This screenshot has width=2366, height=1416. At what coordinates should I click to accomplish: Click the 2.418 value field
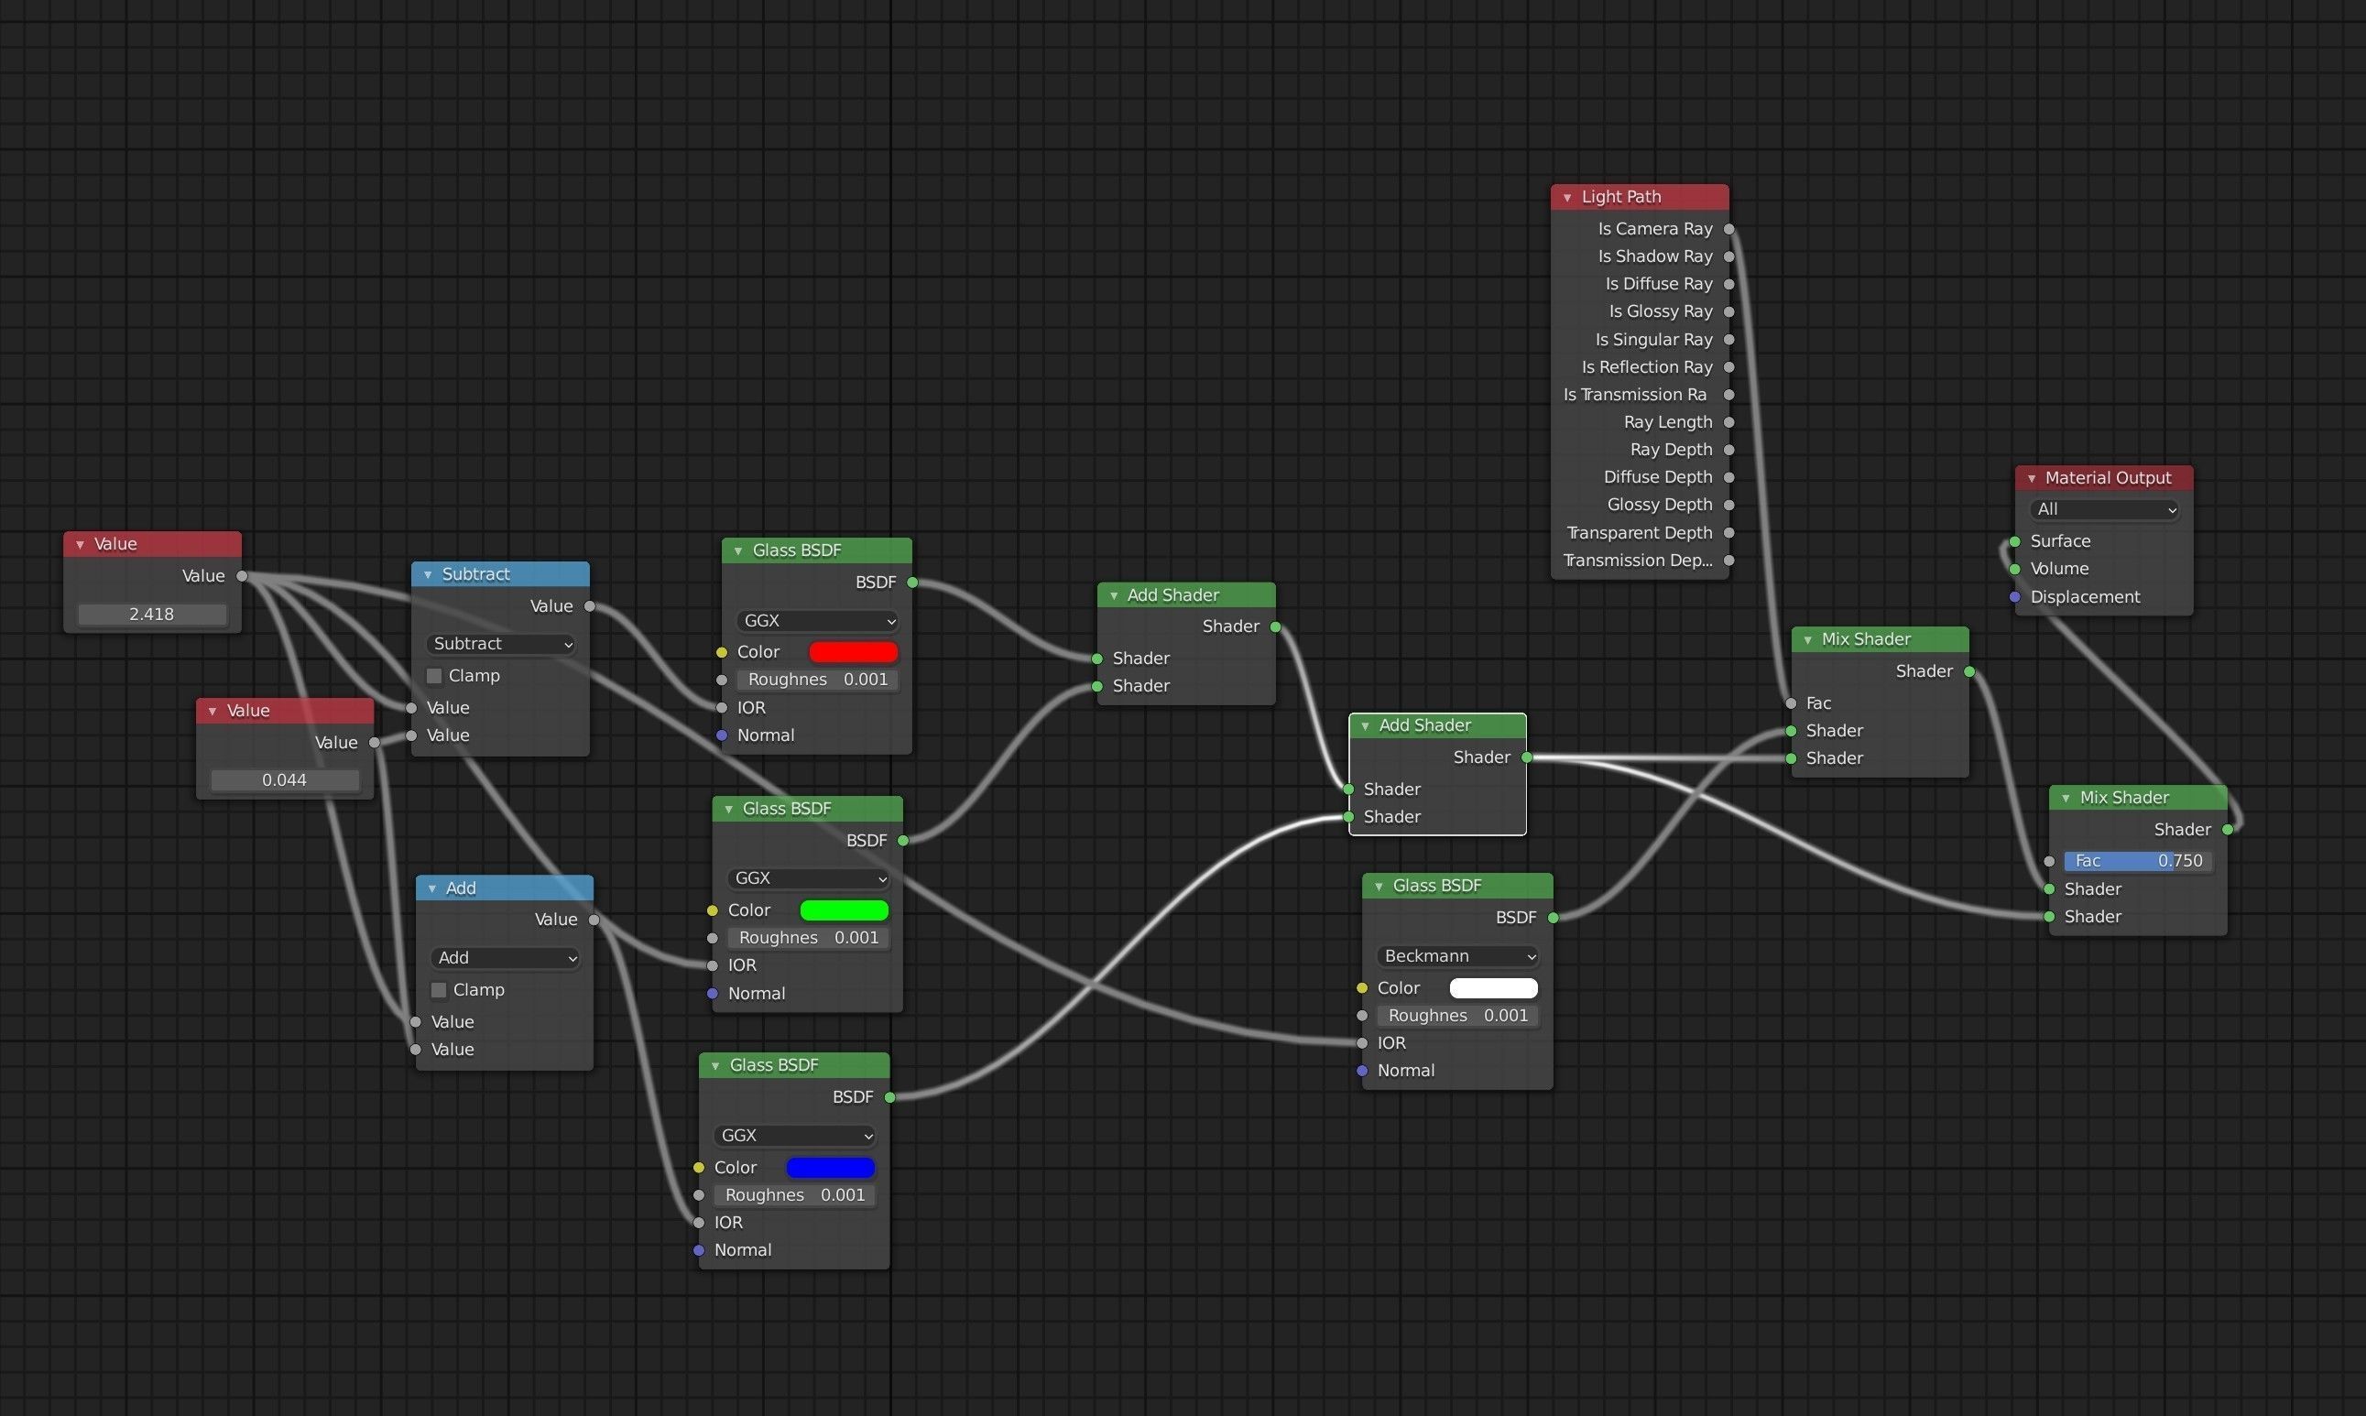[152, 615]
